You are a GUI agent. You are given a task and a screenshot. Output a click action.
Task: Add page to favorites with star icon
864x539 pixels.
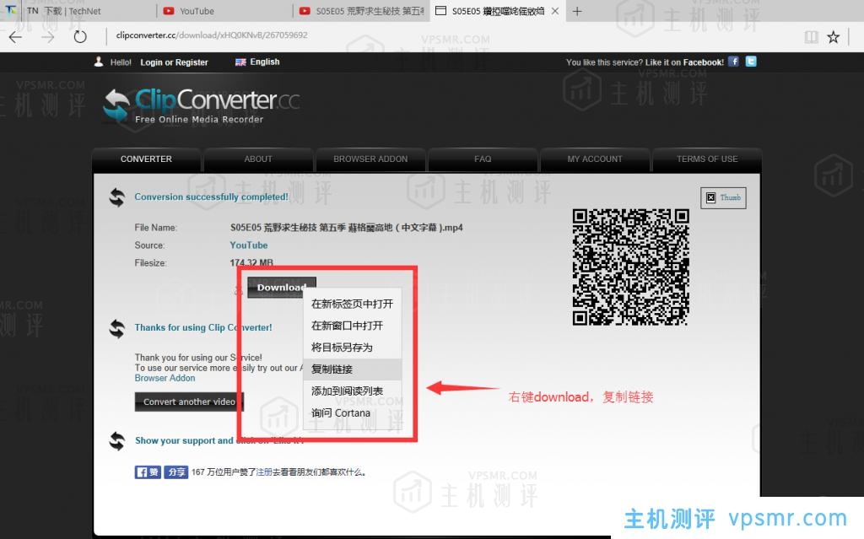[833, 37]
